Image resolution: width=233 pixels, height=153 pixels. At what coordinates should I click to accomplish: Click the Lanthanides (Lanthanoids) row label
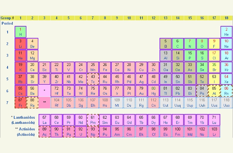(22, 119)
